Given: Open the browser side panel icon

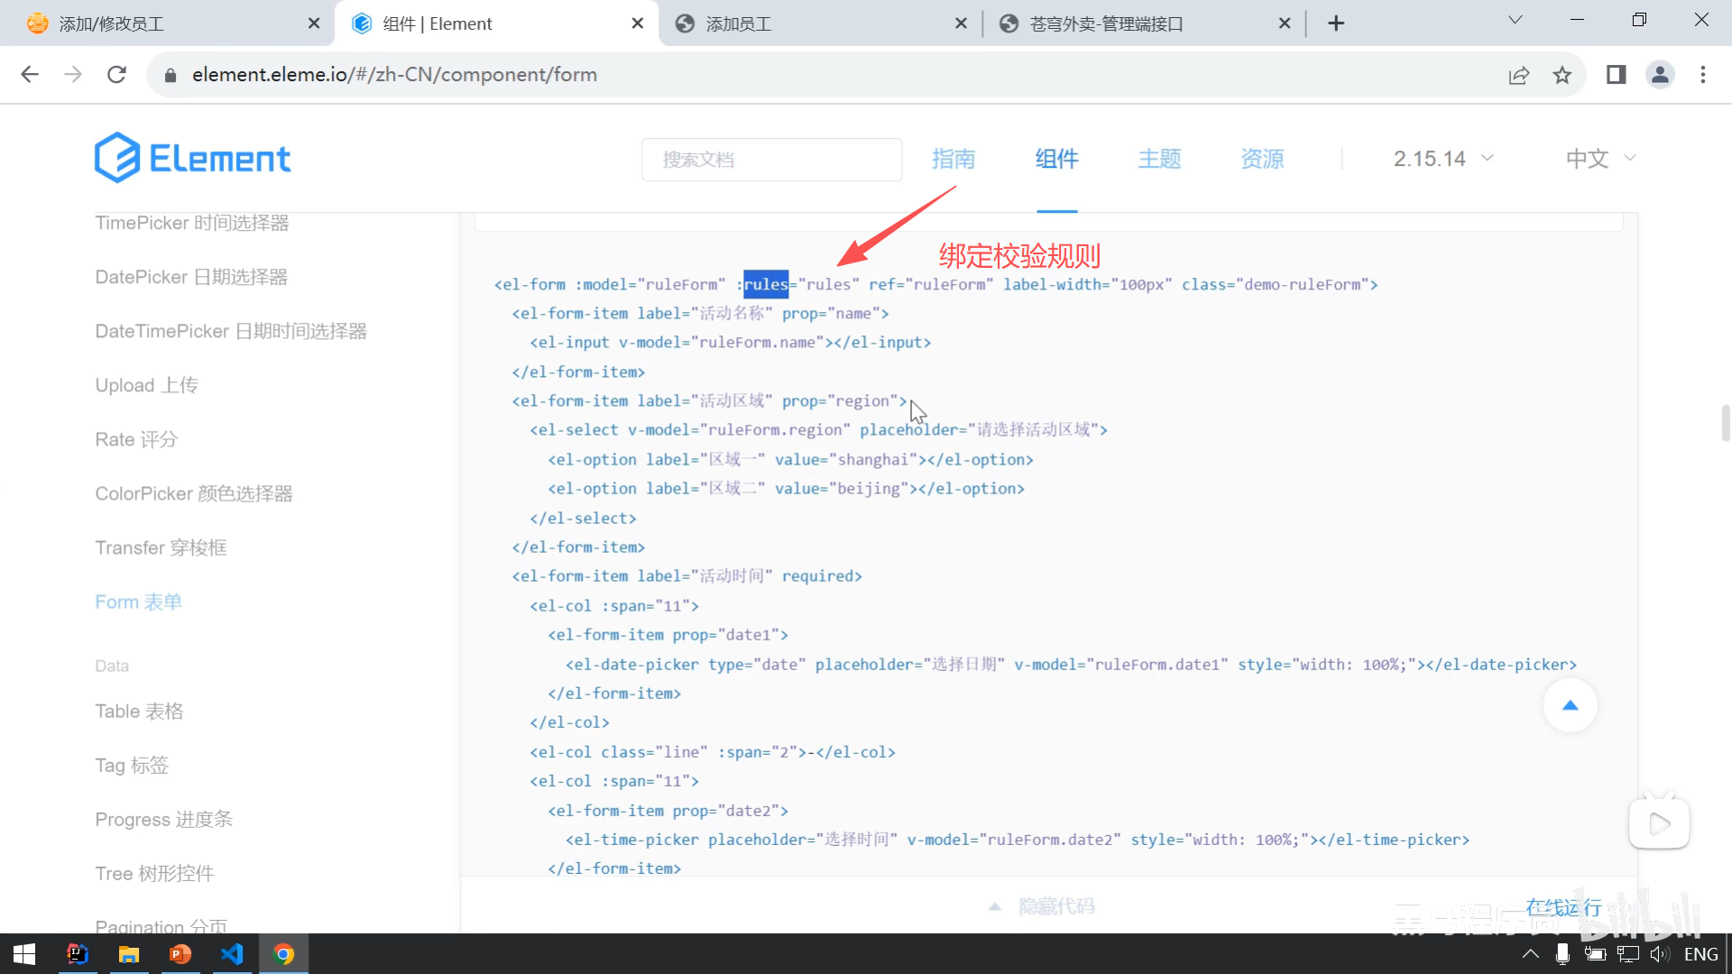Looking at the screenshot, I should (1616, 75).
